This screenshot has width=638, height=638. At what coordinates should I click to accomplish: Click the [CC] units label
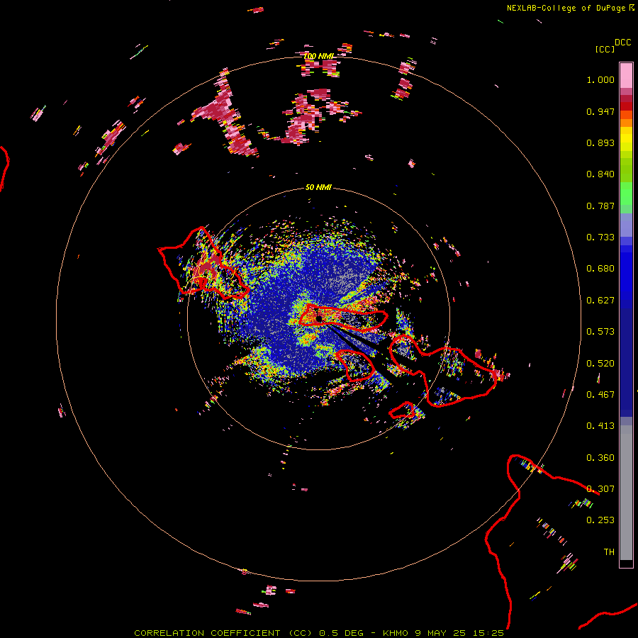[x=605, y=49]
